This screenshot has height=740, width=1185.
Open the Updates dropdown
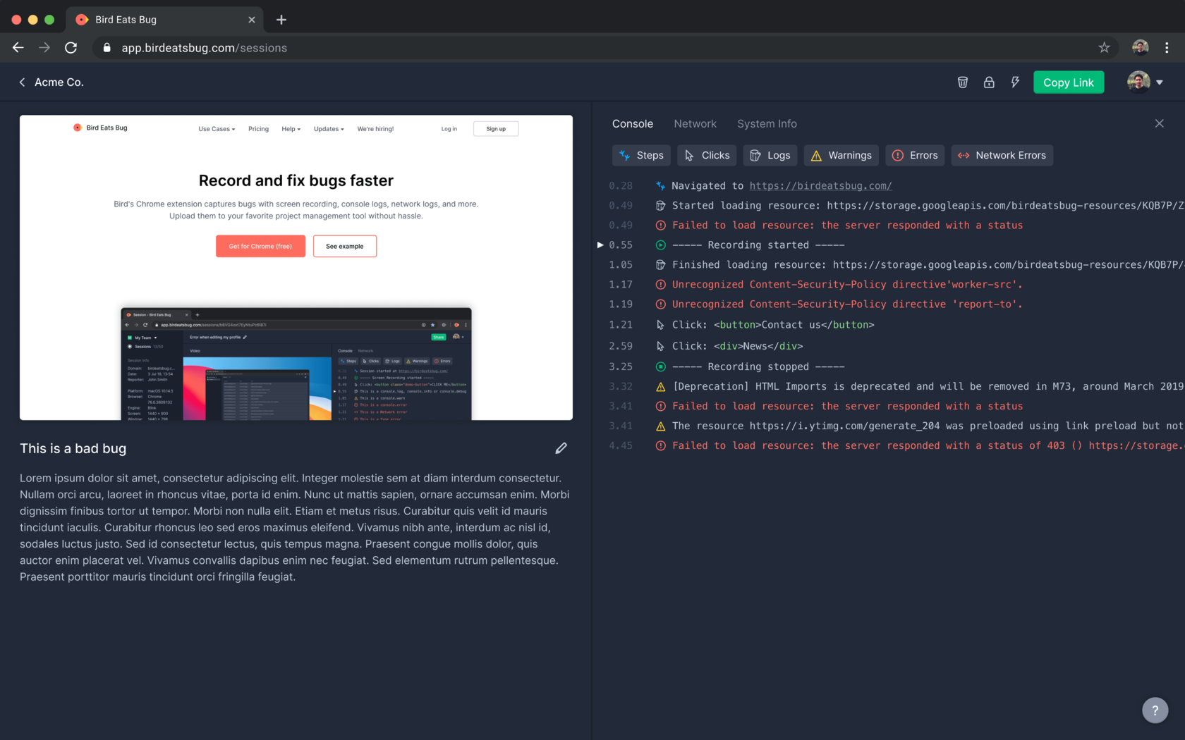pos(328,129)
